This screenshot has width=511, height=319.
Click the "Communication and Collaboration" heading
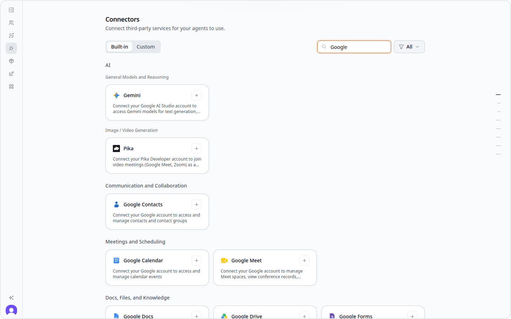[146, 186]
